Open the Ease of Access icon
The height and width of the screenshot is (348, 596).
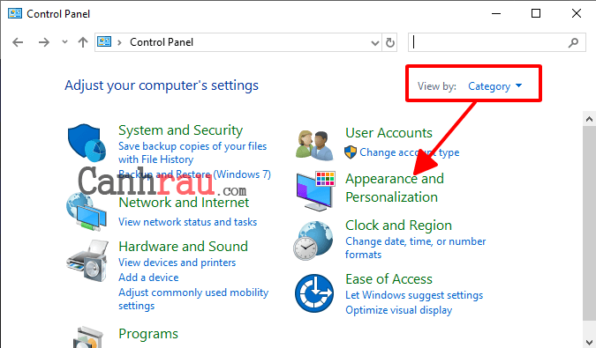314,293
